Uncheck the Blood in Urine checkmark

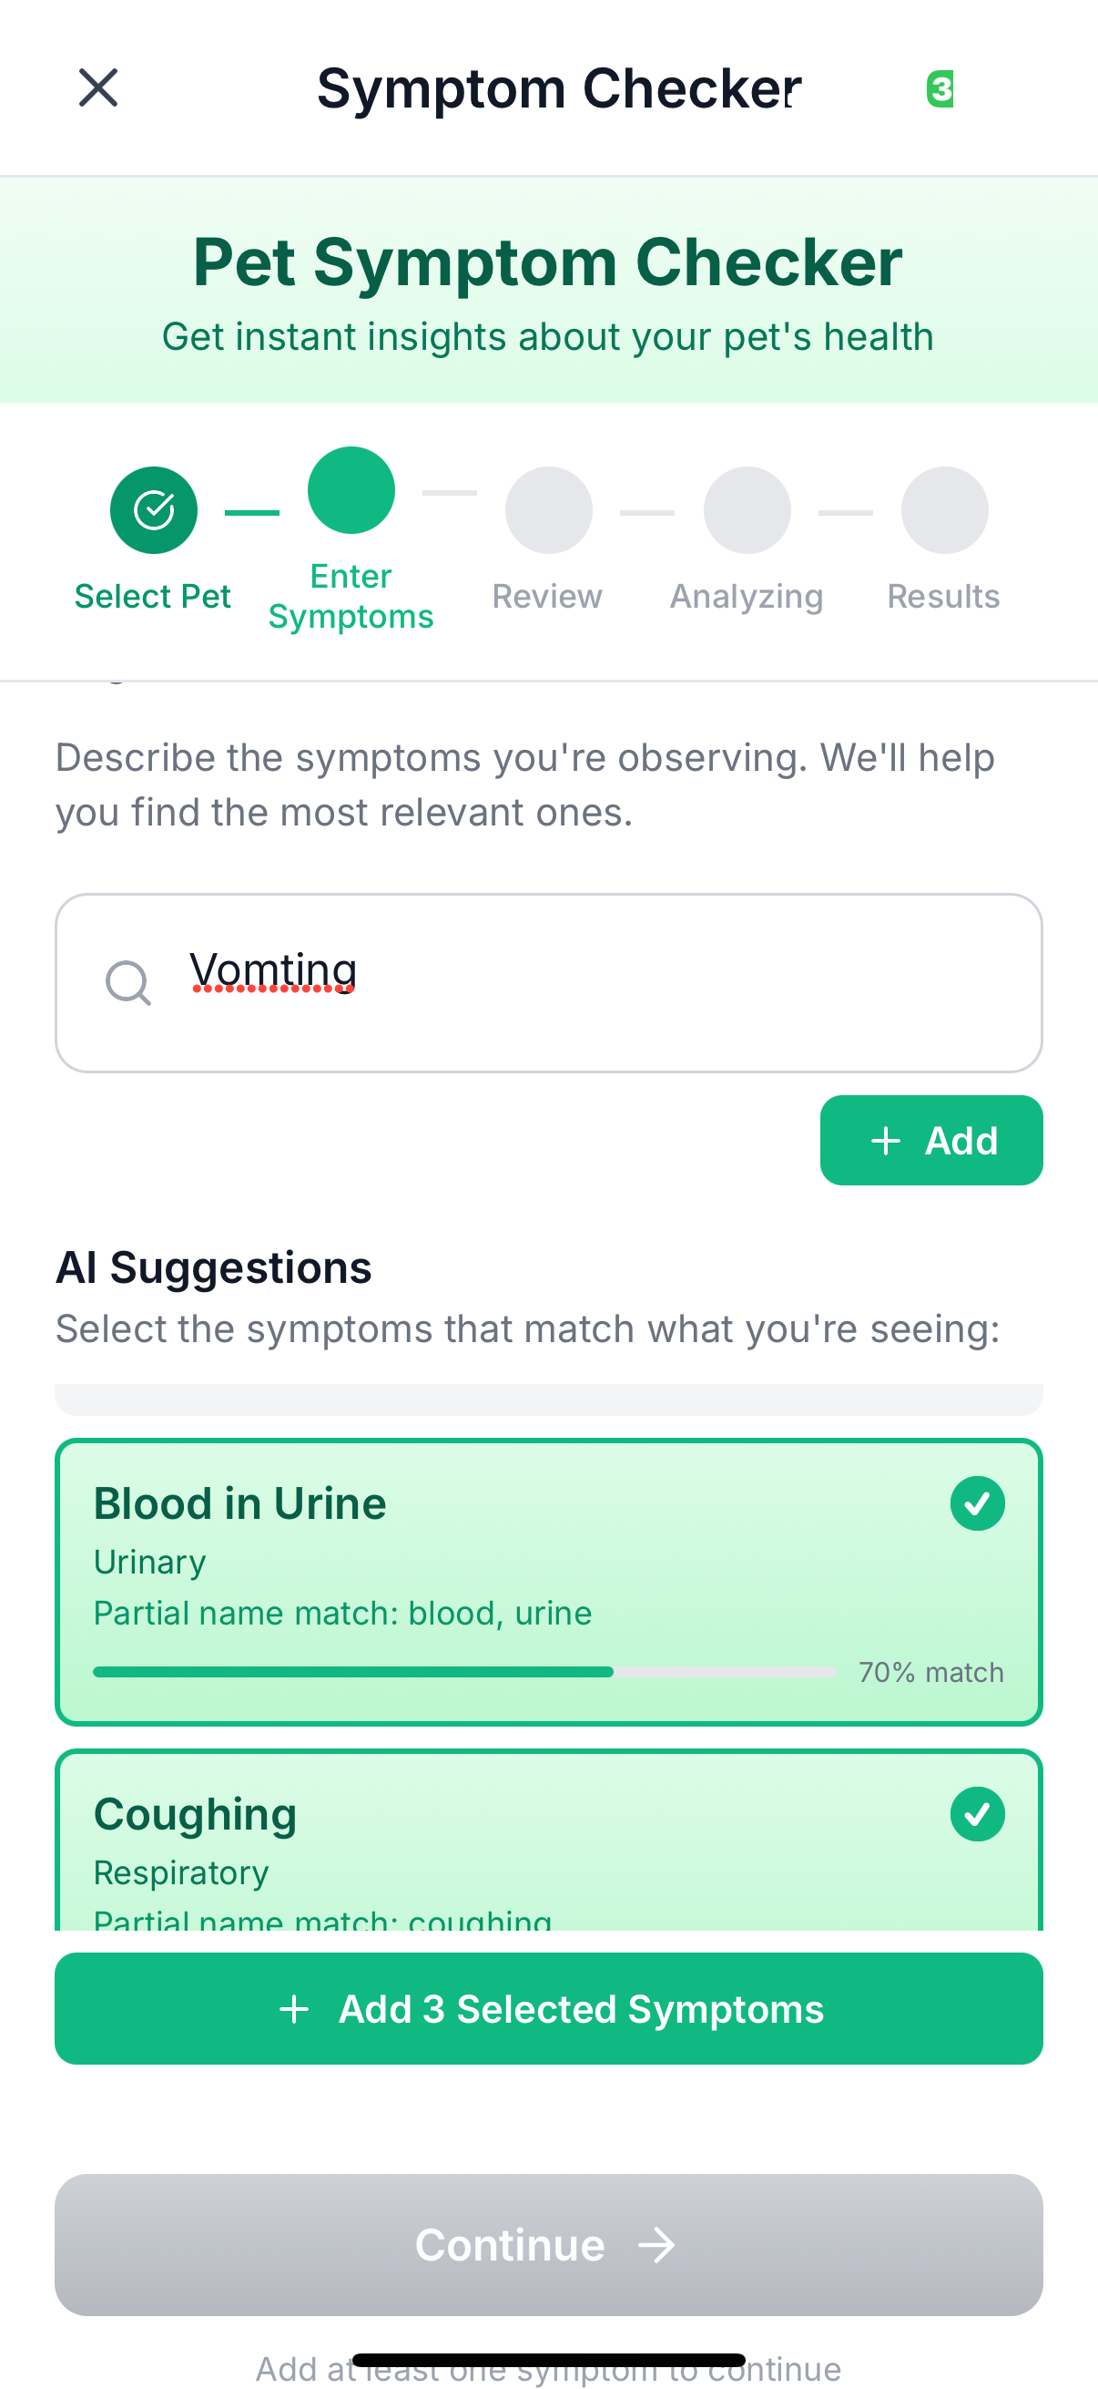click(978, 1503)
